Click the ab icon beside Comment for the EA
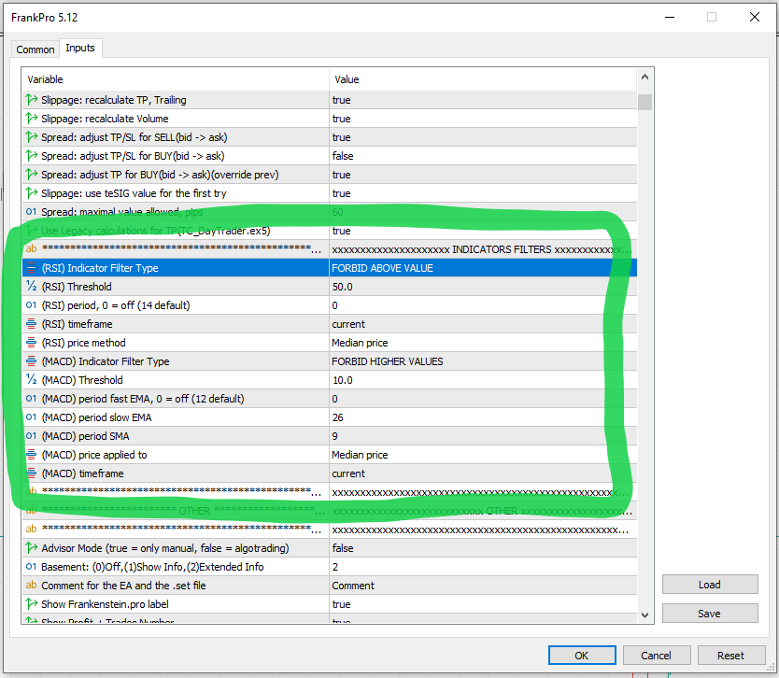This screenshot has width=779, height=678. pyautogui.click(x=32, y=586)
